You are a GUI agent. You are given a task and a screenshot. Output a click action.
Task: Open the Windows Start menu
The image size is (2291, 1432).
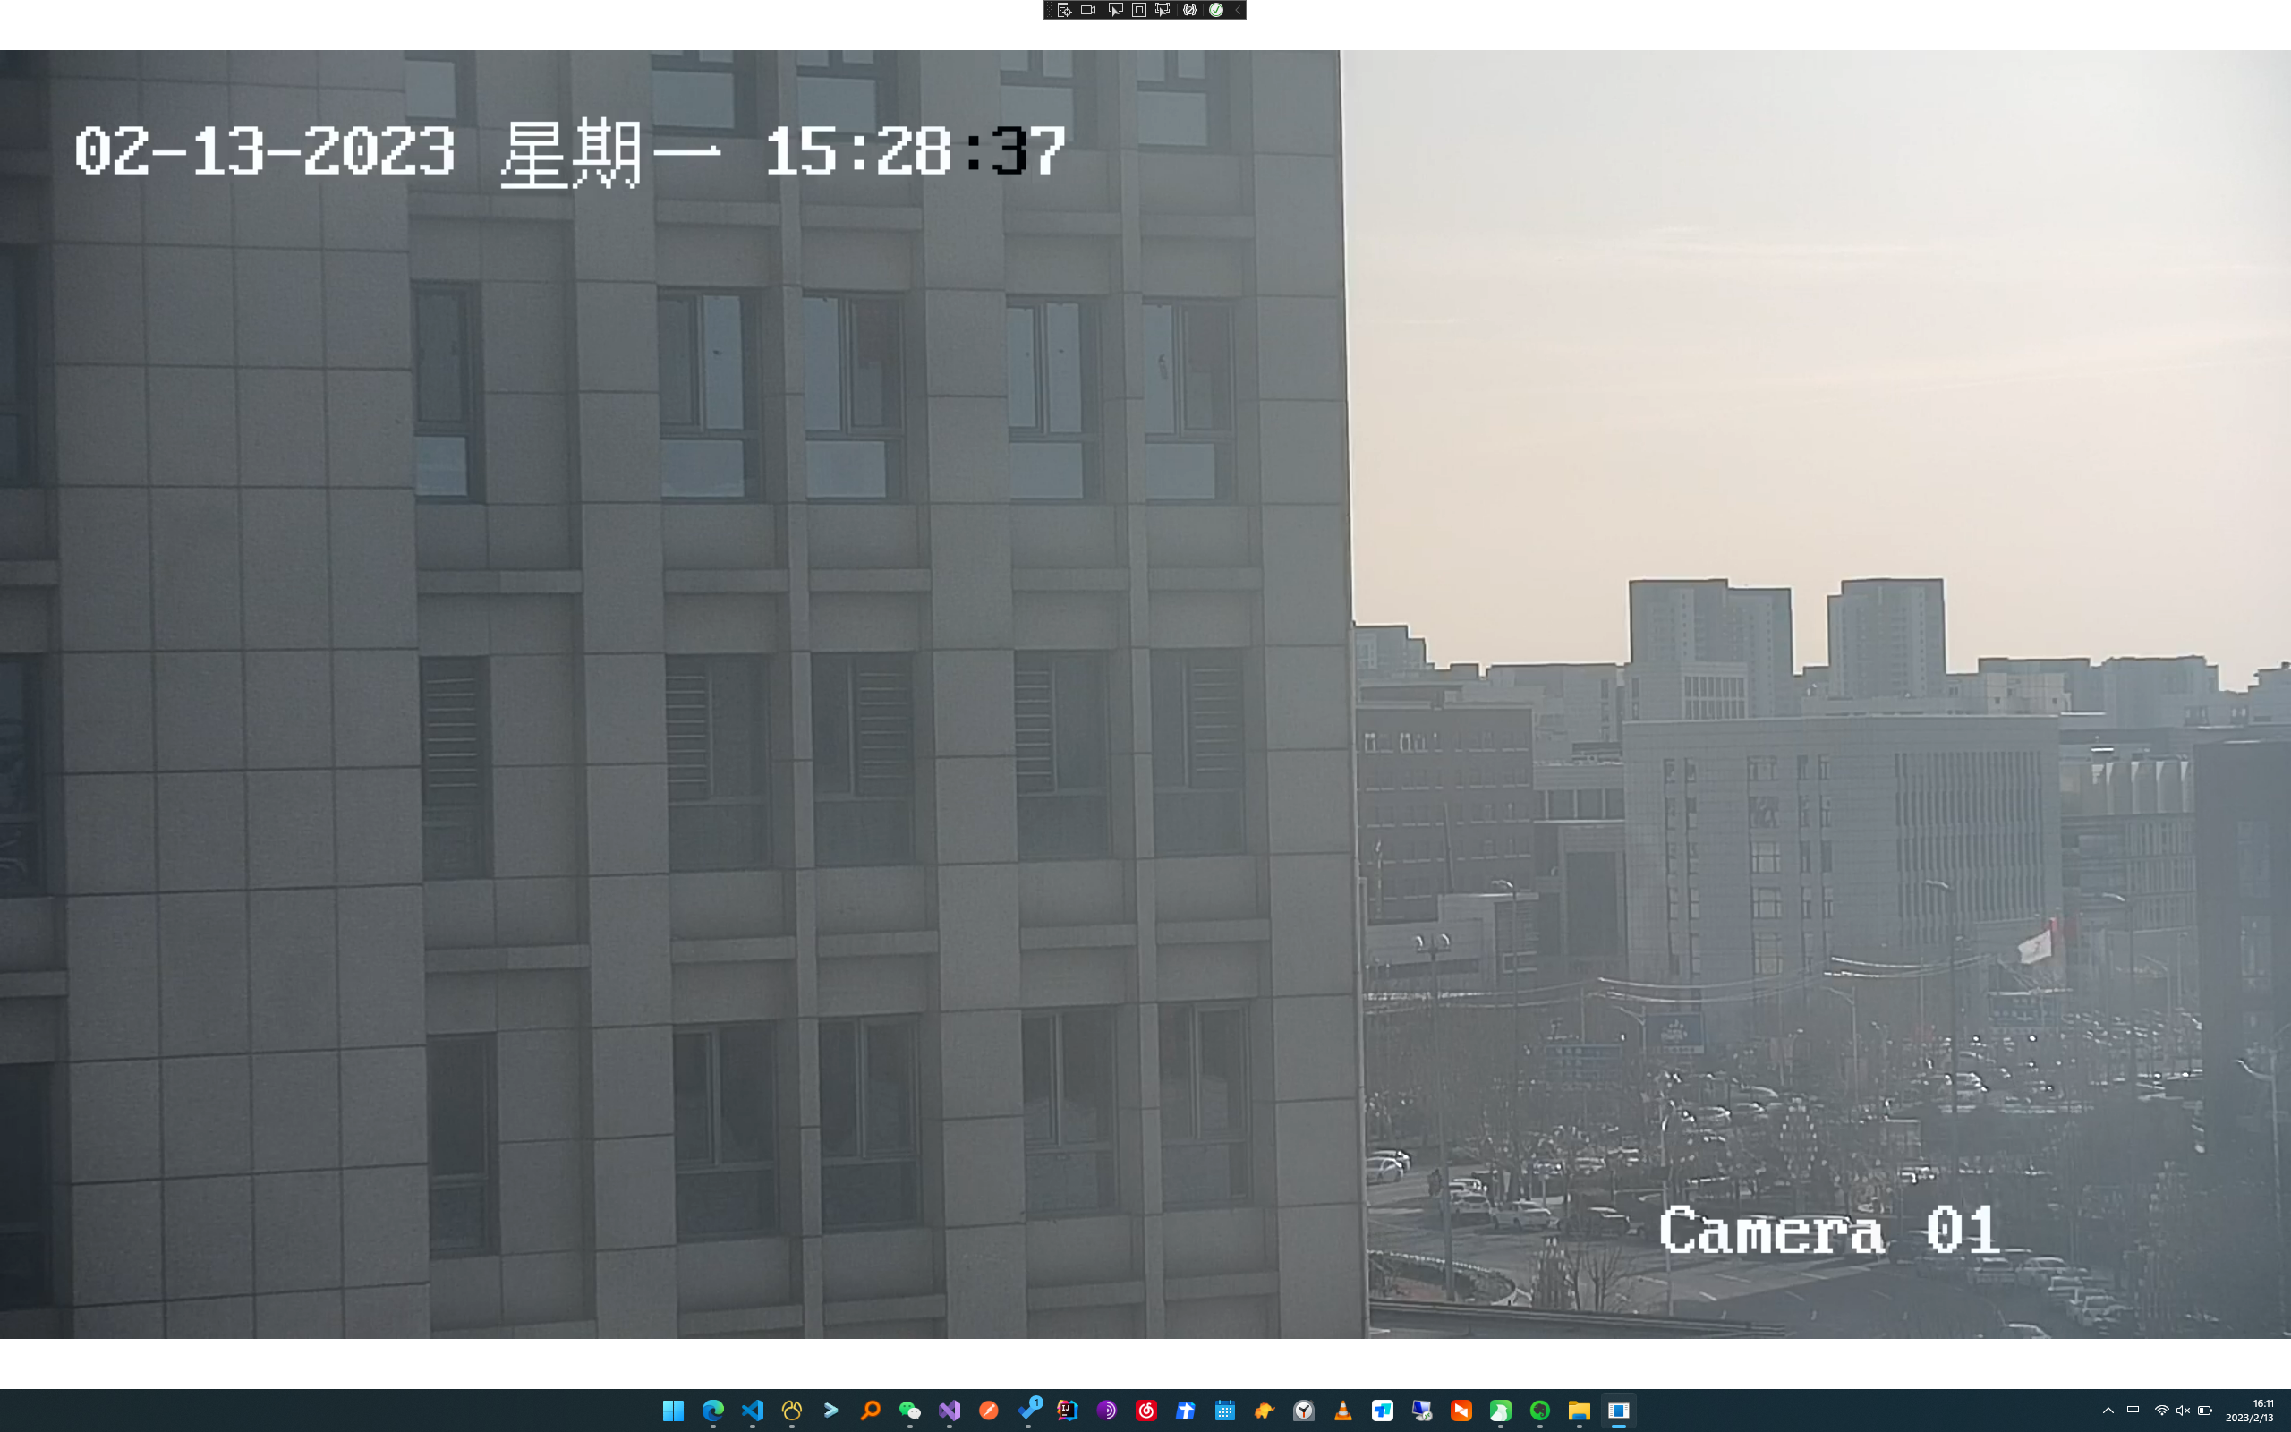(x=673, y=1411)
